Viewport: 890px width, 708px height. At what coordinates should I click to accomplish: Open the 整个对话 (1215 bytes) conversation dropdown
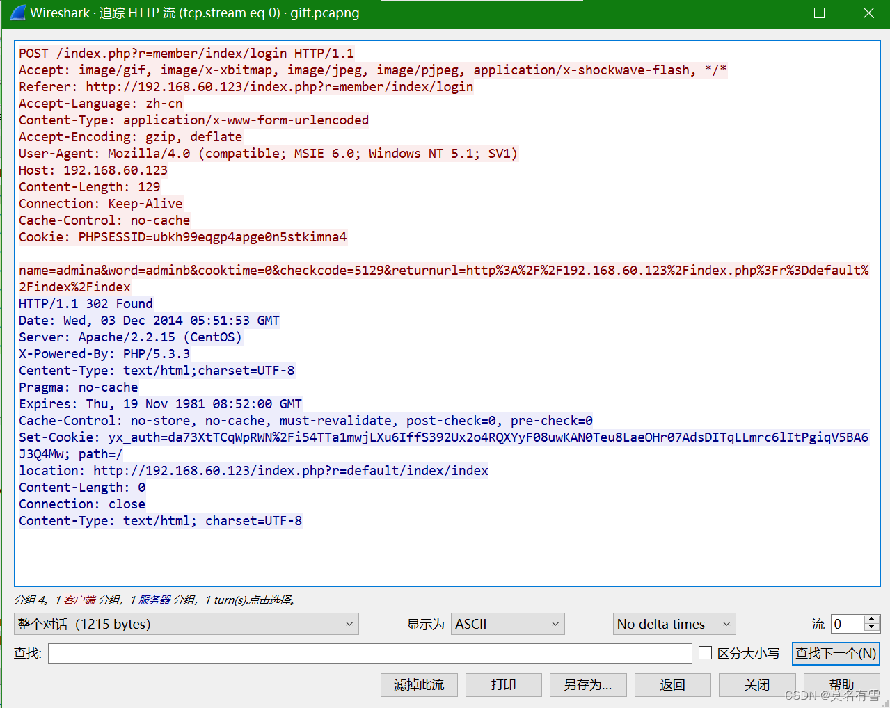point(186,624)
